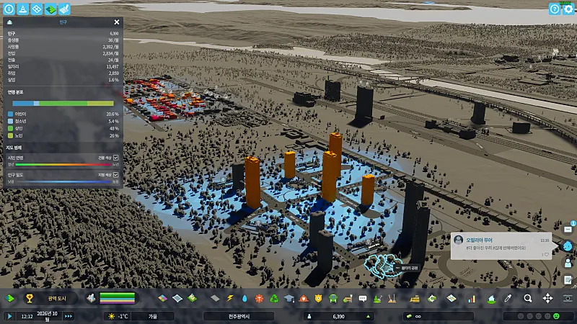Click the green happiness face indicator
This screenshot has width=577, height=324.
click(556, 316)
